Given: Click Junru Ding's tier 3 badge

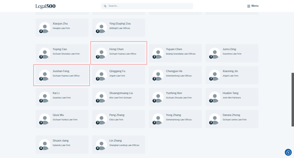Looking at the screenshot, I should click(211, 57).
